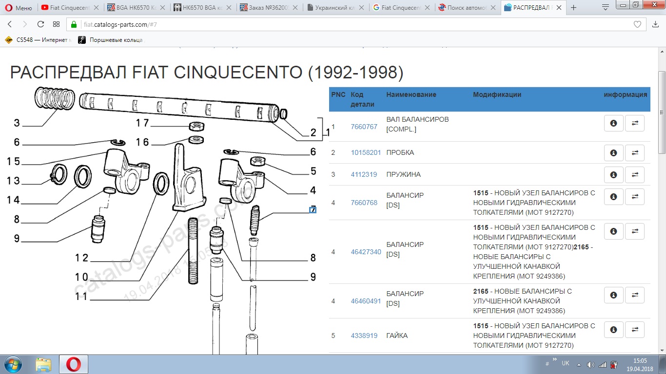
Task: Open info for part 7660767
Action: (x=613, y=124)
